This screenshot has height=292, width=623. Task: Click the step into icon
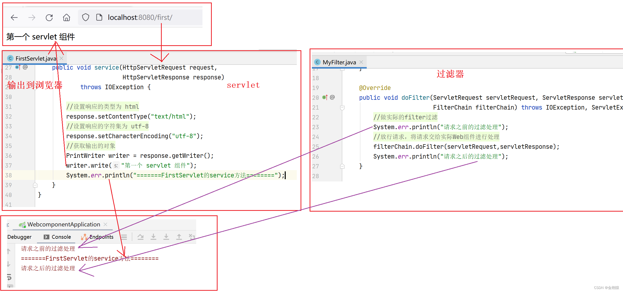(153, 237)
